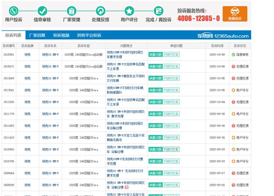Select the 投诉列表 tab
The image size is (274, 196).
pyautogui.click(x=13, y=35)
